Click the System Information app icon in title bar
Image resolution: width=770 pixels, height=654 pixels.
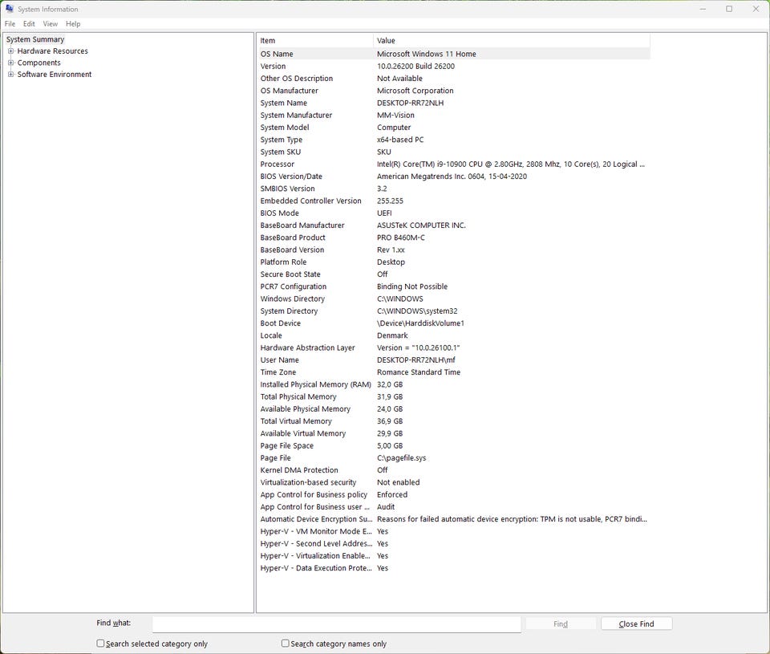[x=10, y=9]
